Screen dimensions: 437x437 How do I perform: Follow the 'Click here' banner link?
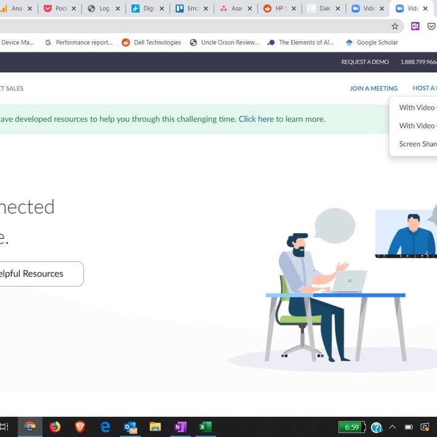pyautogui.click(x=256, y=119)
